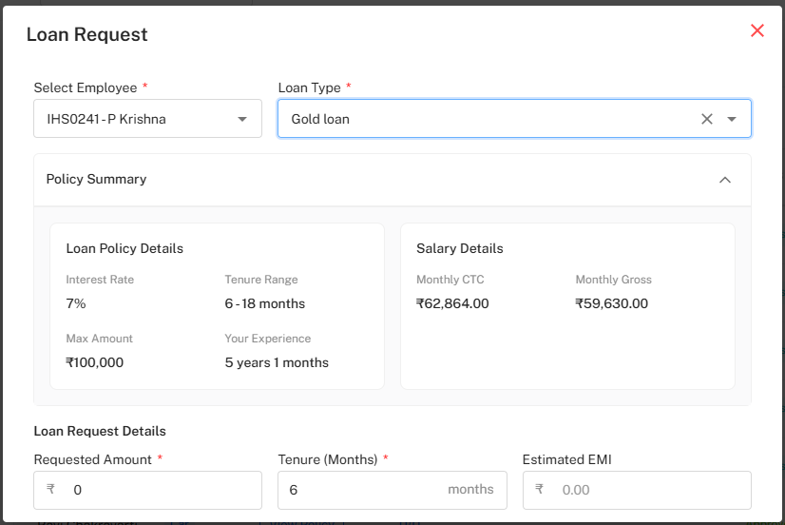Select the 7% interest rate value
Screen dimensions: 785x525
[x=76, y=303]
